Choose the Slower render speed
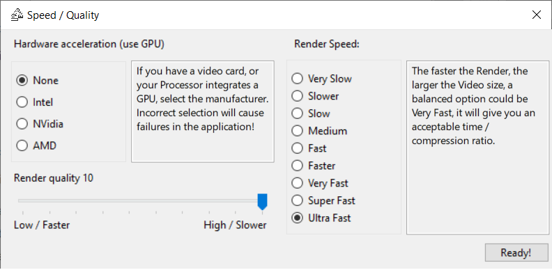This screenshot has width=552, height=270. (x=315, y=96)
